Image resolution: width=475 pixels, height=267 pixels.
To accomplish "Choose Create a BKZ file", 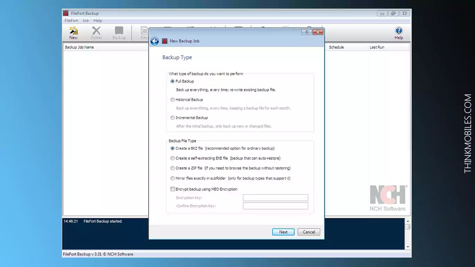I will coord(173,148).
